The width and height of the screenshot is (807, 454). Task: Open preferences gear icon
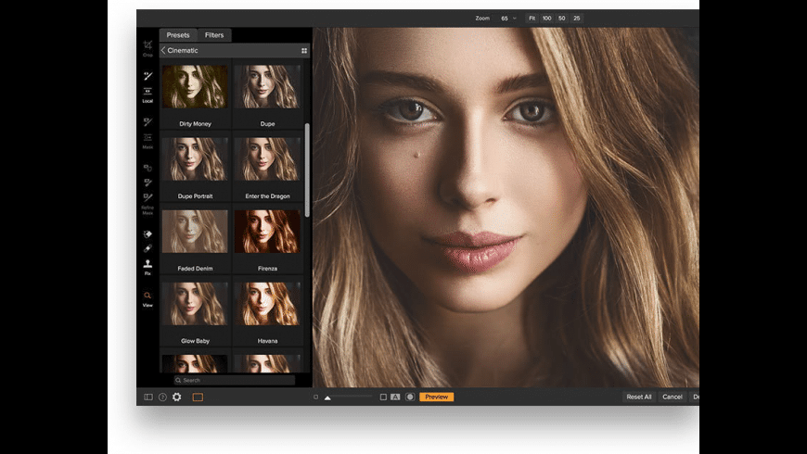tap(176, 397)
